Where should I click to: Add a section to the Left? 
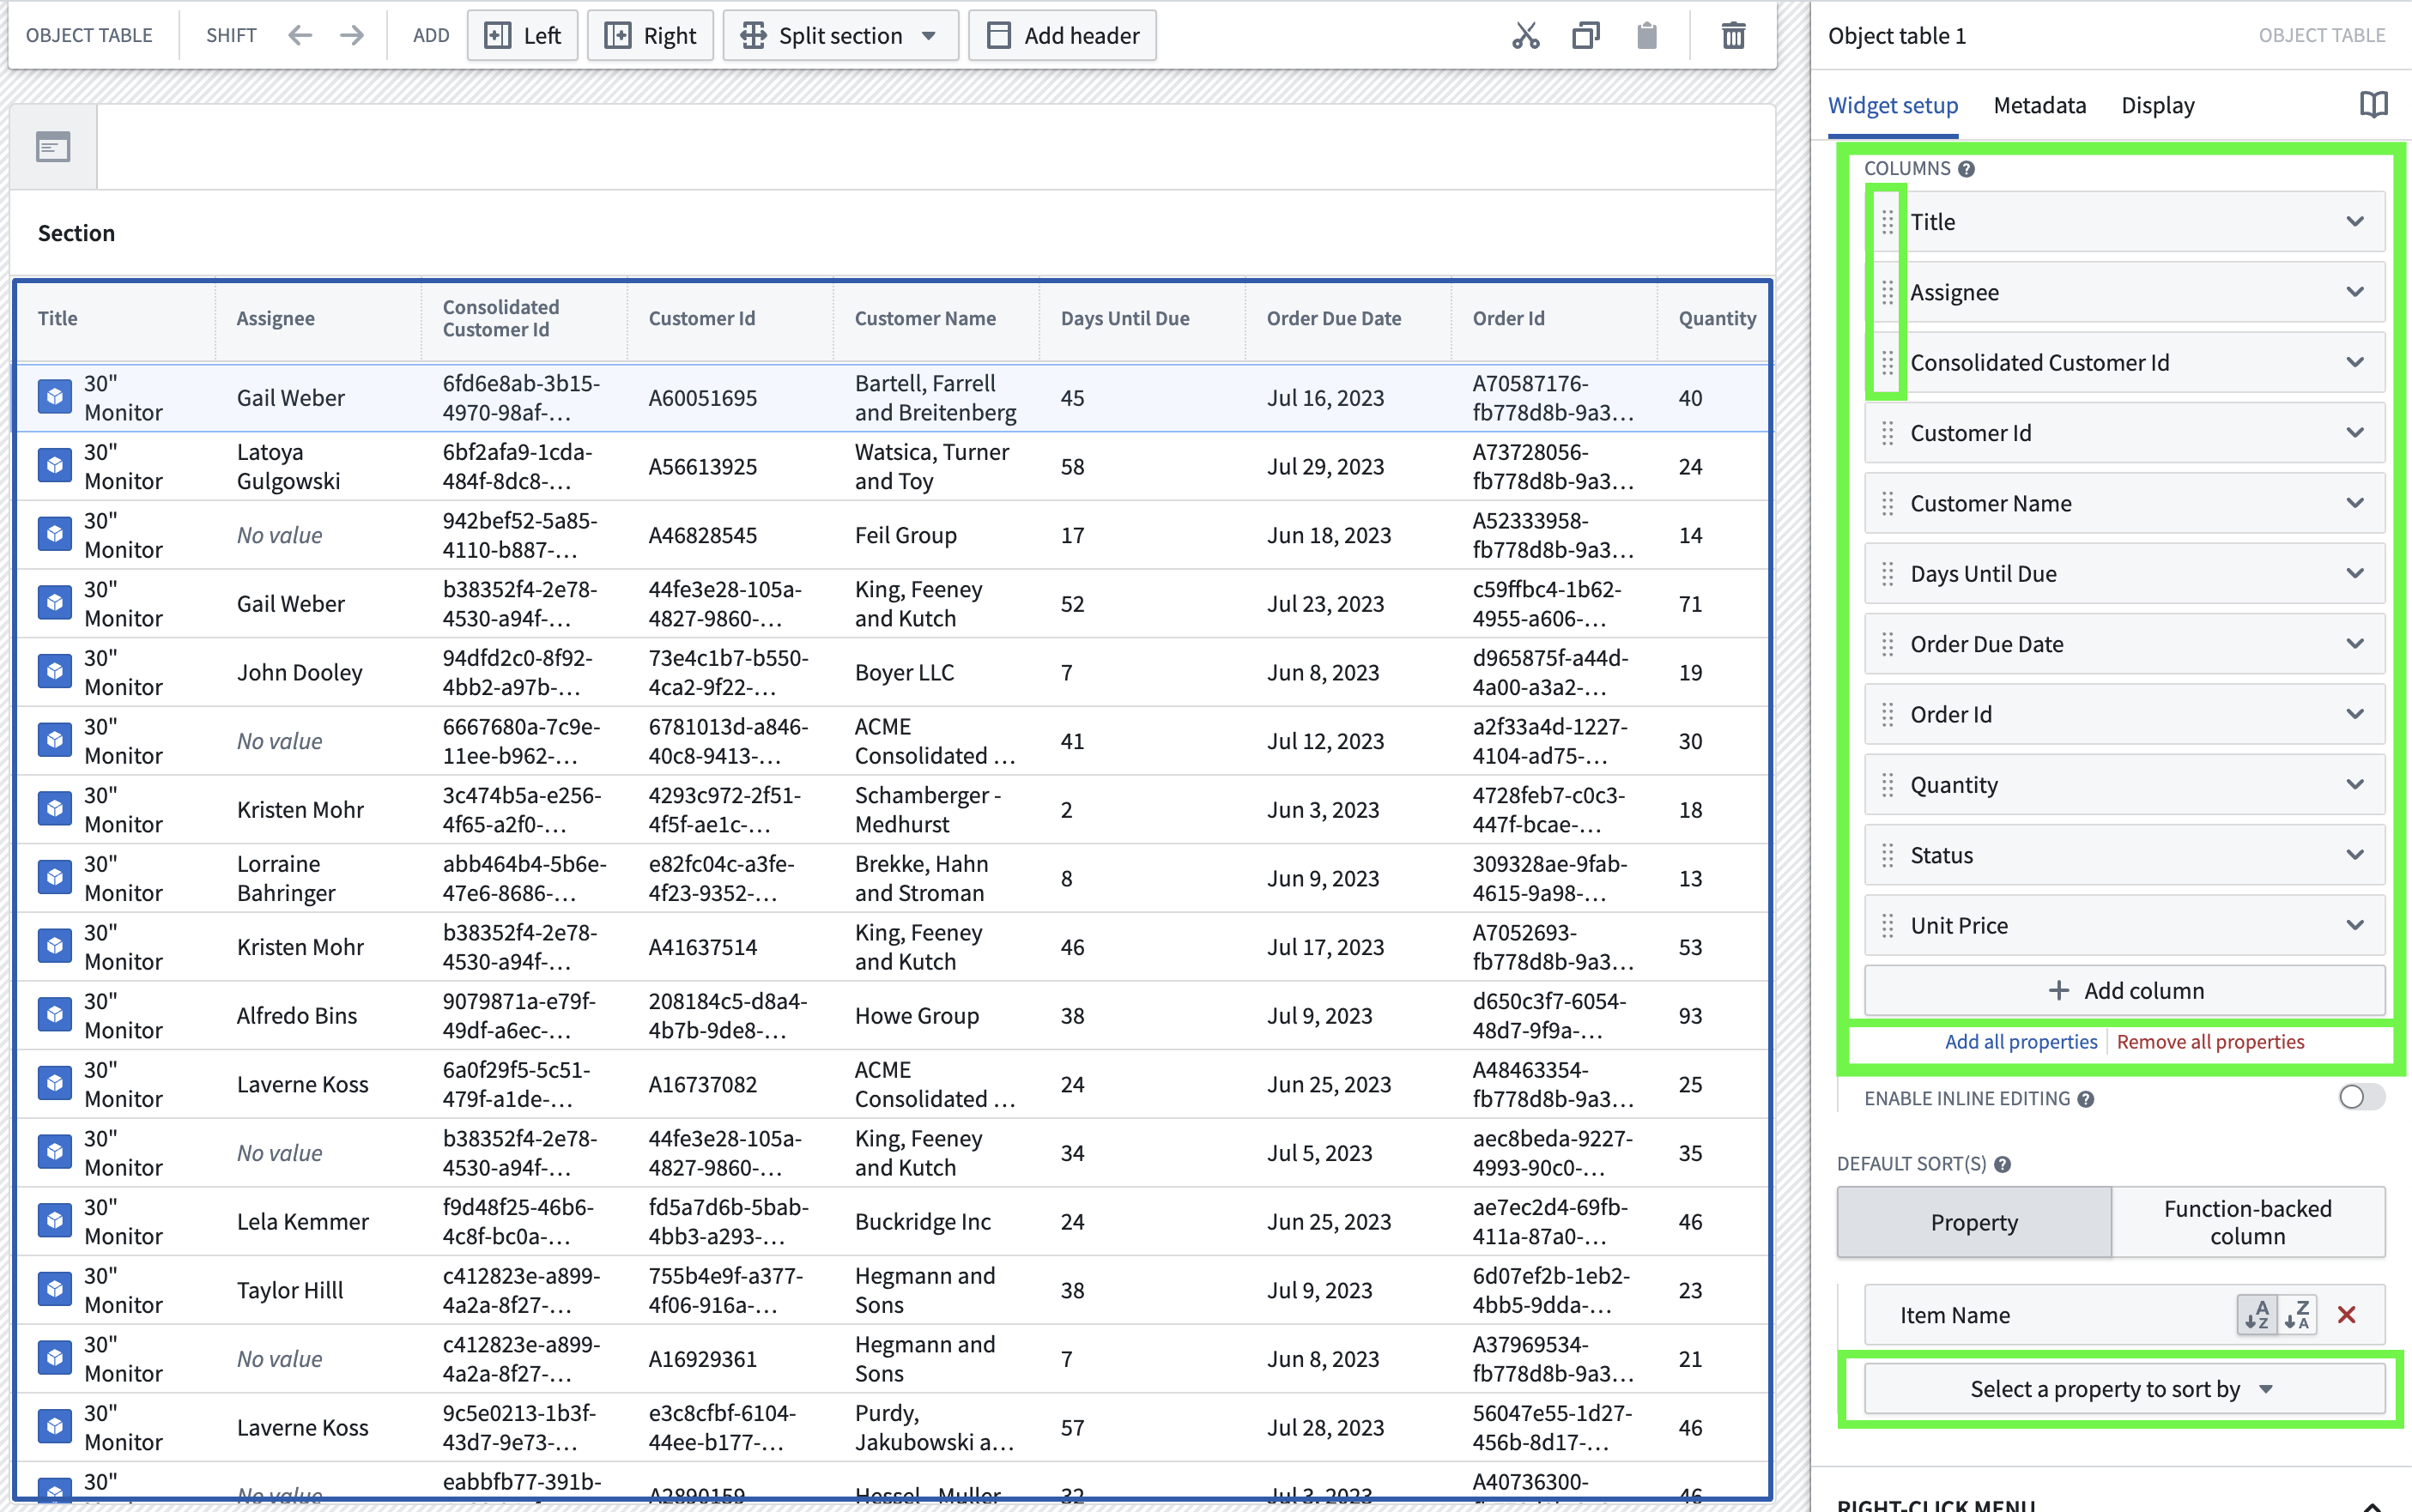tap(522, 35)
